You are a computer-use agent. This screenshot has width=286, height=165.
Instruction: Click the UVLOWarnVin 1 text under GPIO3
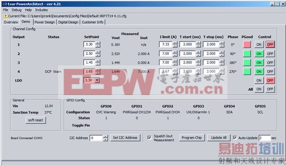(198, 112)
